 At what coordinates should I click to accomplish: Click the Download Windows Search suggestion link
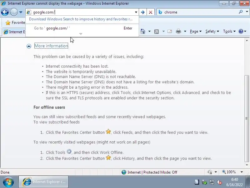[81, 19]
